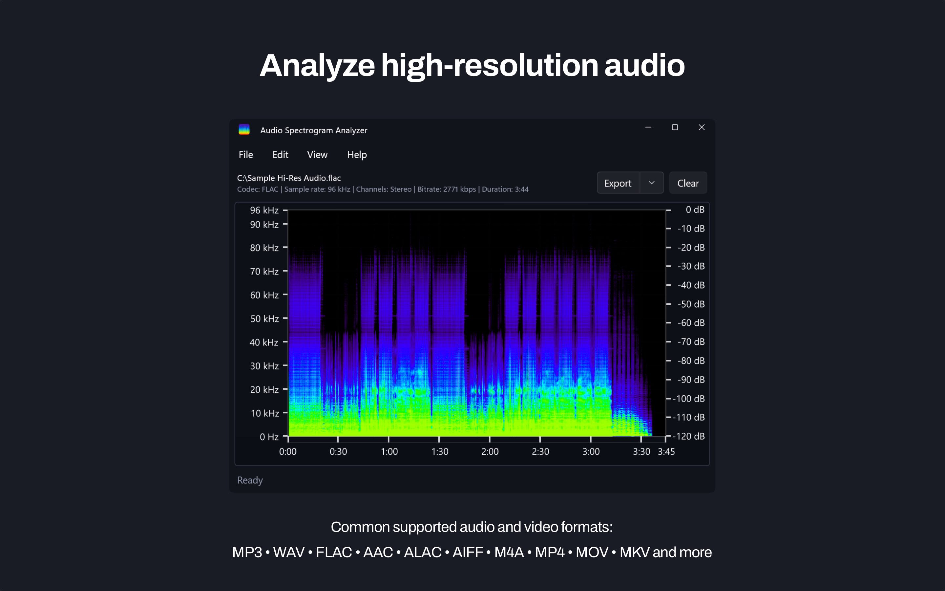Open the Edit menu
Viewport: 945px width, 591px height.
click(280, 155)
